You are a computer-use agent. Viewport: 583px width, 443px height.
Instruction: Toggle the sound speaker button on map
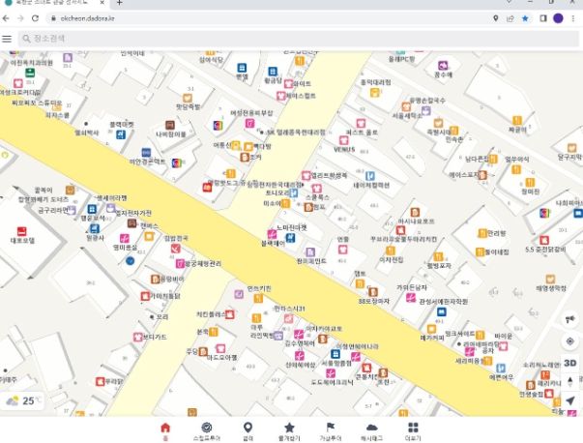[570, 319]
